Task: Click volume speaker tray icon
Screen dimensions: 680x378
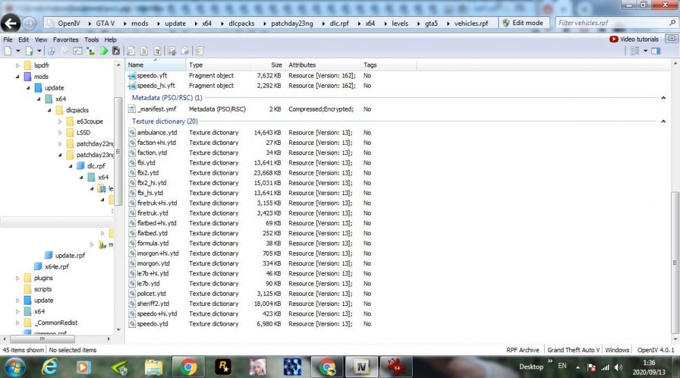Action: 618,368
